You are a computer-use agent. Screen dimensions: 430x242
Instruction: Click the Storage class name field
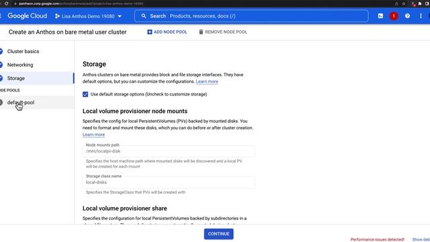169,182
